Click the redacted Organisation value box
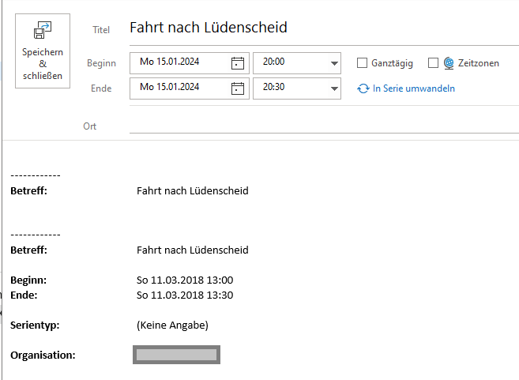The width and height of the screenshot is (519, 380). [176, 355]
